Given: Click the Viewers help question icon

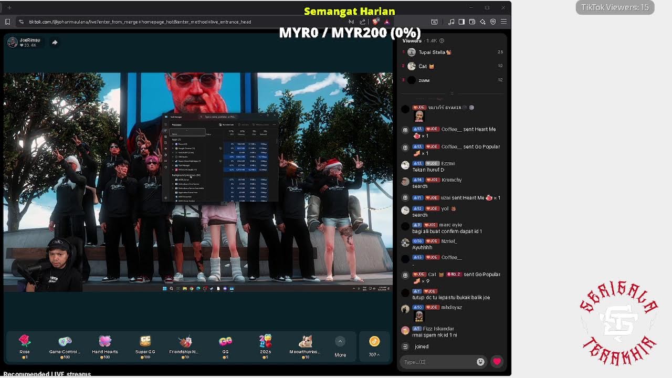Looking at the screenshot, I should (x=442, y=40).
